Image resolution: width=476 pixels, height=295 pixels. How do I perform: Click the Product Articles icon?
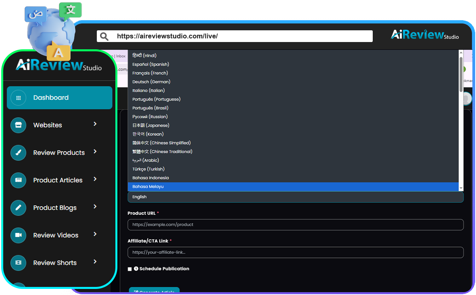pos(18,180)
